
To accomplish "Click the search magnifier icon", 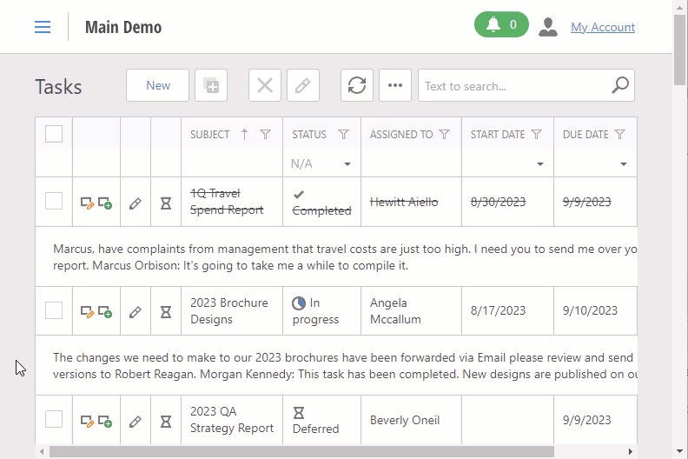I will pos(620,85).
